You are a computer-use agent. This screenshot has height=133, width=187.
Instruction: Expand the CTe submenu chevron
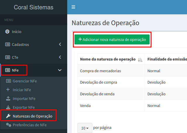(x=60, y=57)
